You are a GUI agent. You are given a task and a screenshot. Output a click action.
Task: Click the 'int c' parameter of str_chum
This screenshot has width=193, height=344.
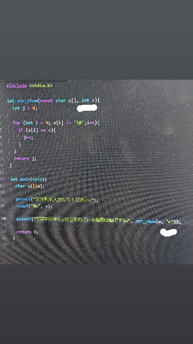click(x=88, y=101)
